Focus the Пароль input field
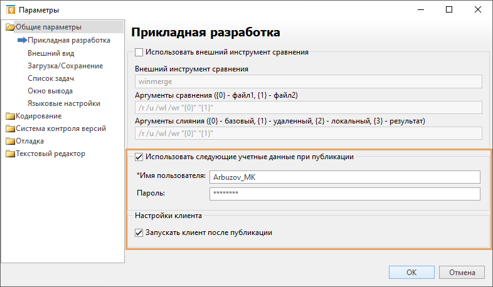 coord(344,194)
